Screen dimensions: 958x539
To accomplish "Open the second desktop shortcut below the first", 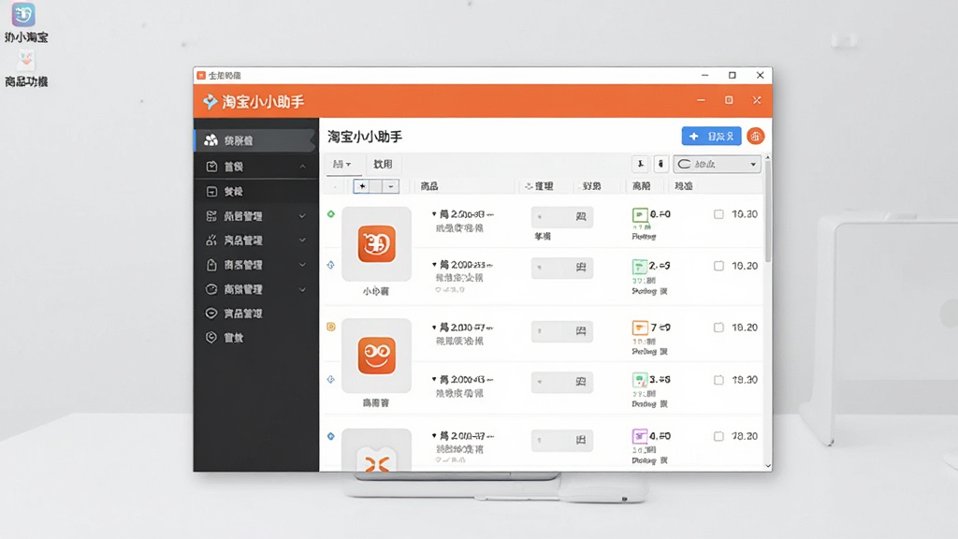I will pyautogui.click(x=25, y=60).
